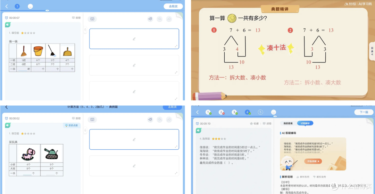This screenshot has height=194, width=375.
Task: Open the '...' more circle after question 5
Action: (x=274, y=112)
